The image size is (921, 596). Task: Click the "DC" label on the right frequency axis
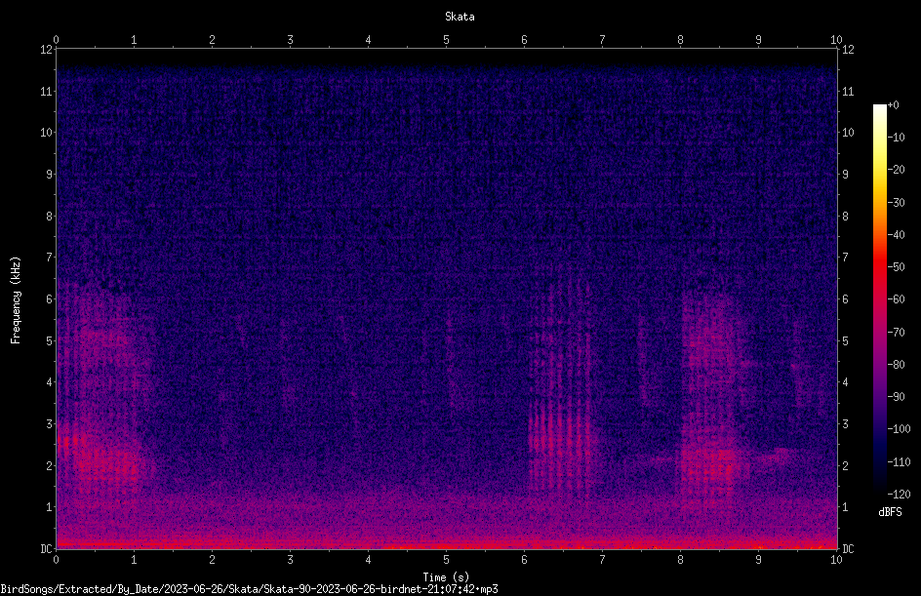click(x=848, y=549)
